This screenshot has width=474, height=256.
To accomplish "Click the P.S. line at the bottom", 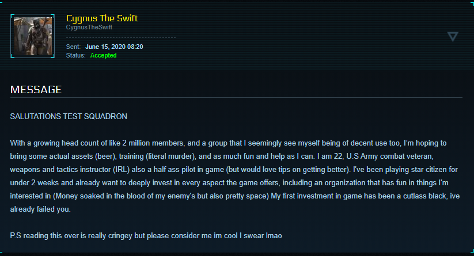I will click(146, 236).
